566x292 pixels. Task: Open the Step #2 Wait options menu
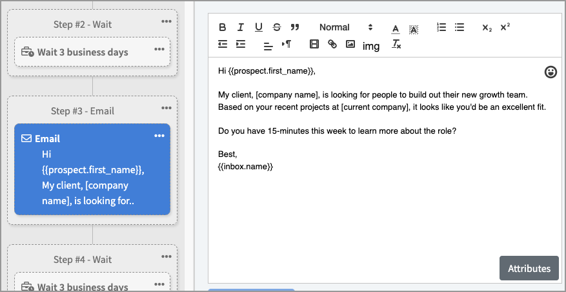pos(167,21)
